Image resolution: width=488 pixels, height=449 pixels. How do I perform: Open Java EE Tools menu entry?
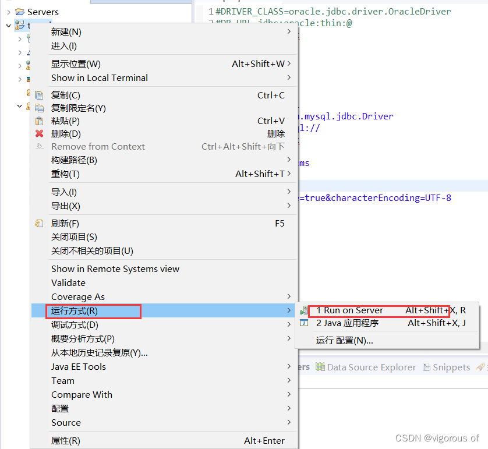tap(164, 366)
